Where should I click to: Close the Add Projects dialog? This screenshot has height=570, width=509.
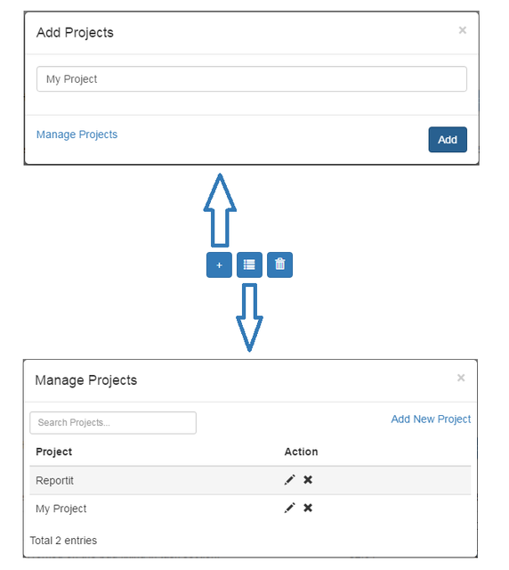pyautogui.click(x=462, y=30)
